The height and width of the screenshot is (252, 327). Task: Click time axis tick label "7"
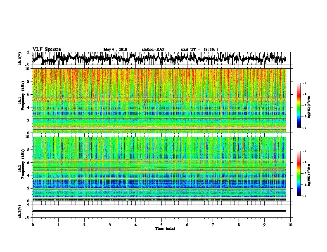click(213, 225)
